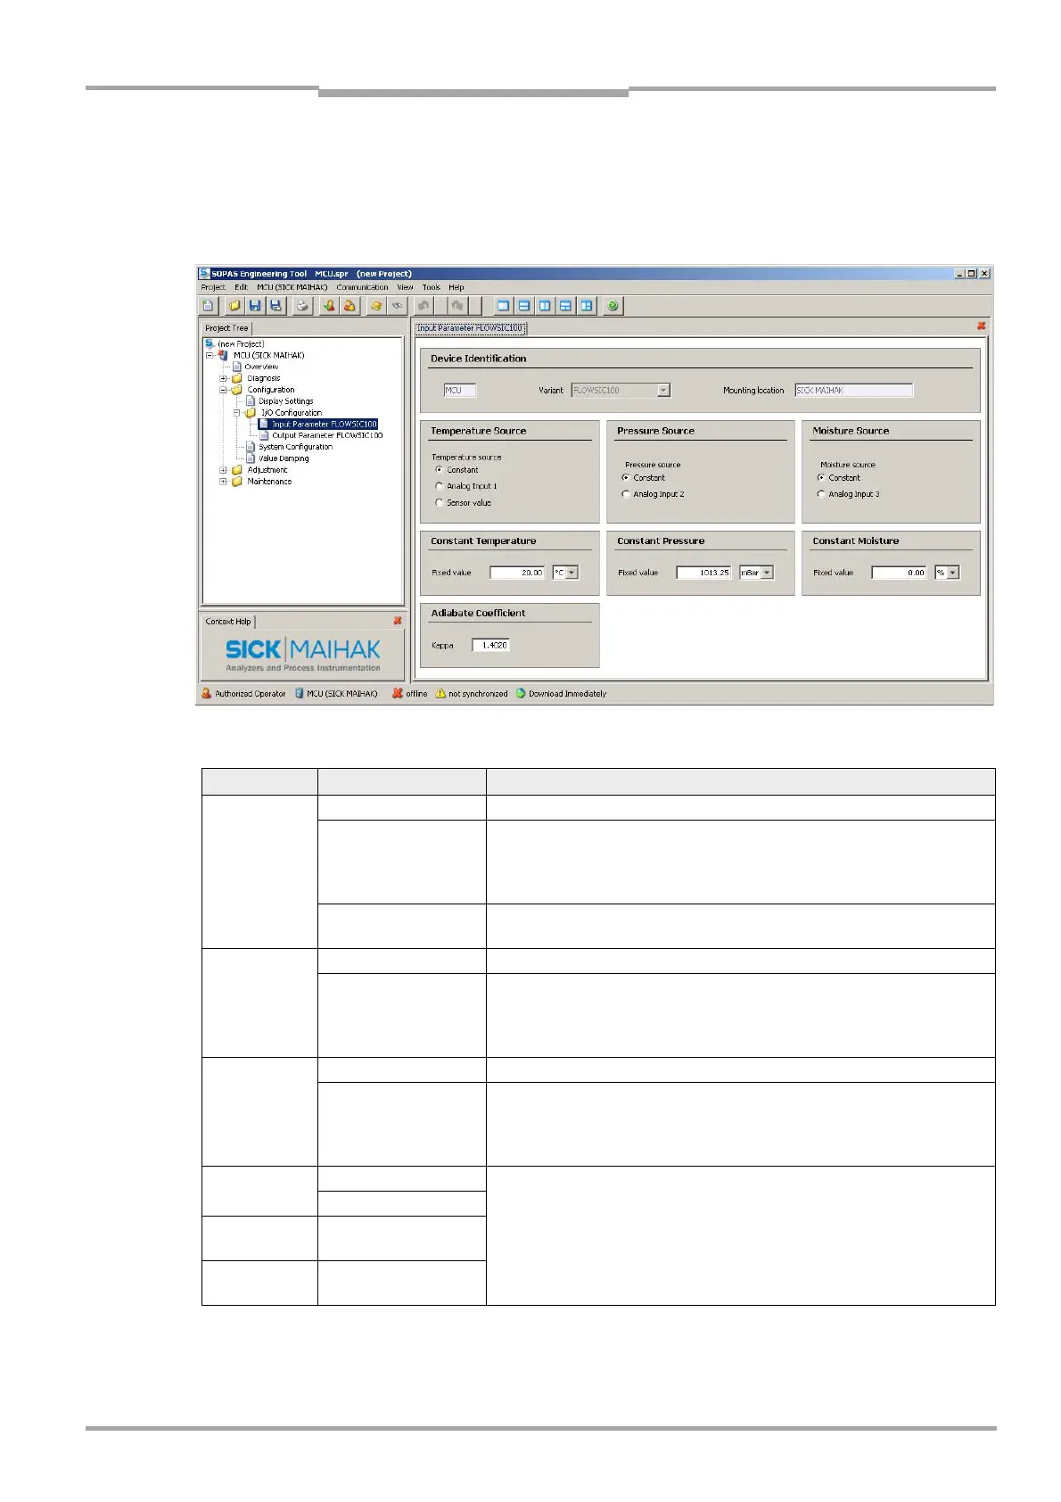The width and height of the screenshot is (1061, 1502).
Task: Click the Print toolbar icon
Action: pyautogui.click(x=302, y=306)
